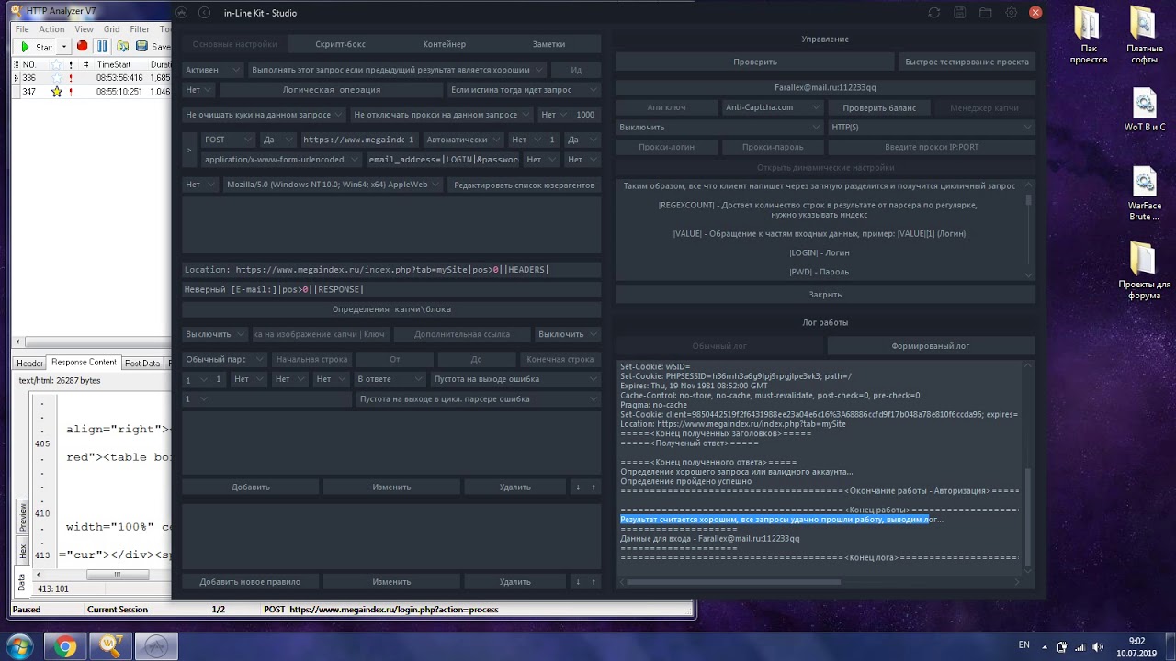Viewport: 1176px width, 661px height.
Task: Click the in-Line Kit logo icon
Action: pos(181,13)
